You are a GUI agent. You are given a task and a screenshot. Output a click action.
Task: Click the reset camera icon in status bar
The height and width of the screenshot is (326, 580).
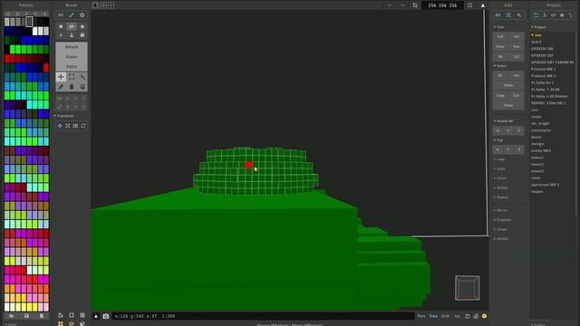(468, 316)
